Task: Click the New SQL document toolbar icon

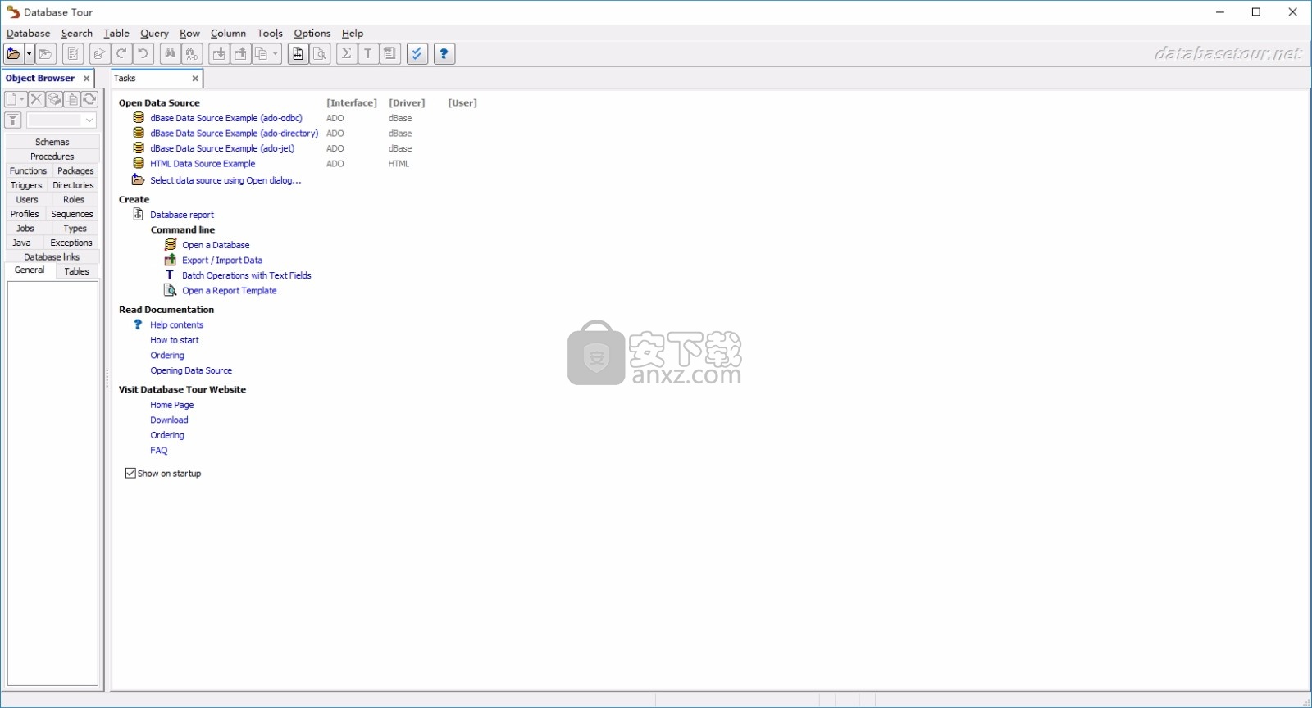Action: pyautogui.click(x=73, y=54)
